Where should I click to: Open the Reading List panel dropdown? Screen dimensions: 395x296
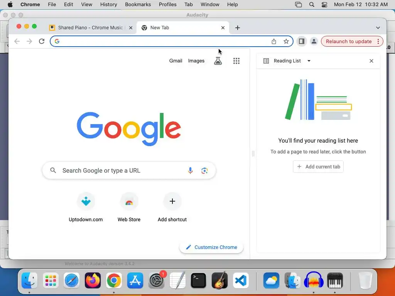[309, 61]
